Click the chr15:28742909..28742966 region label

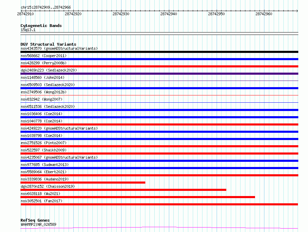pos(46,7)
